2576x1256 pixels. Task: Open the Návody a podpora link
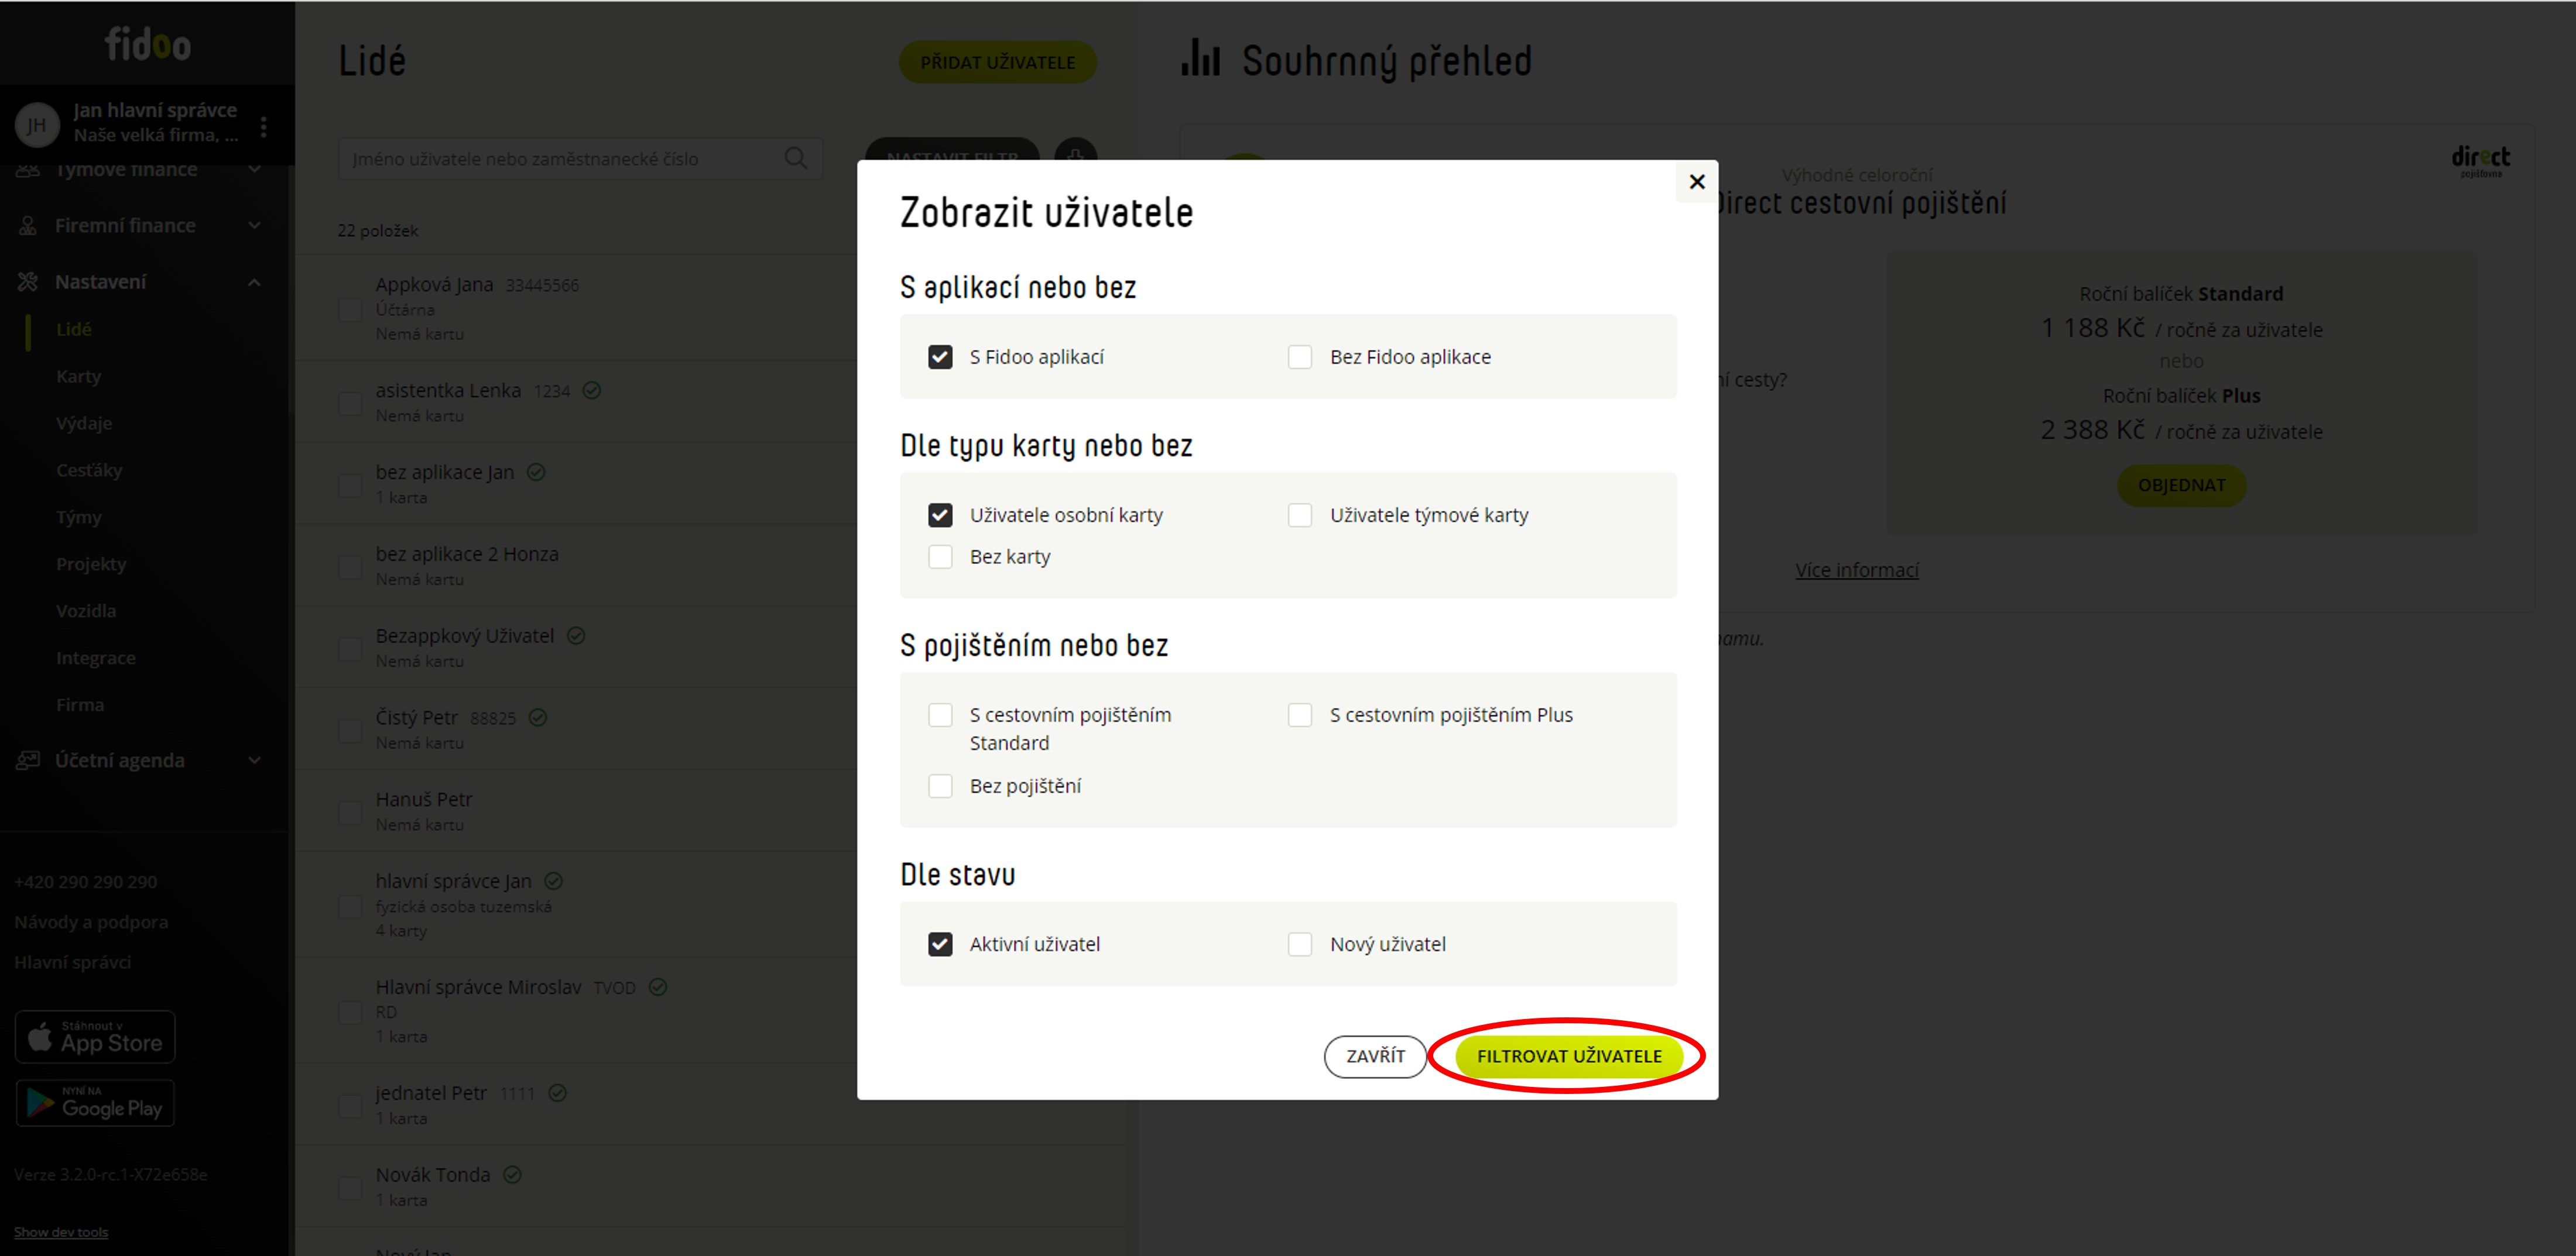coord(91,923)
